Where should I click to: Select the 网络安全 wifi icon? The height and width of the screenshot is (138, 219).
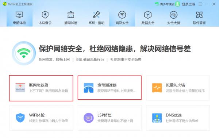tap(122, 15)
